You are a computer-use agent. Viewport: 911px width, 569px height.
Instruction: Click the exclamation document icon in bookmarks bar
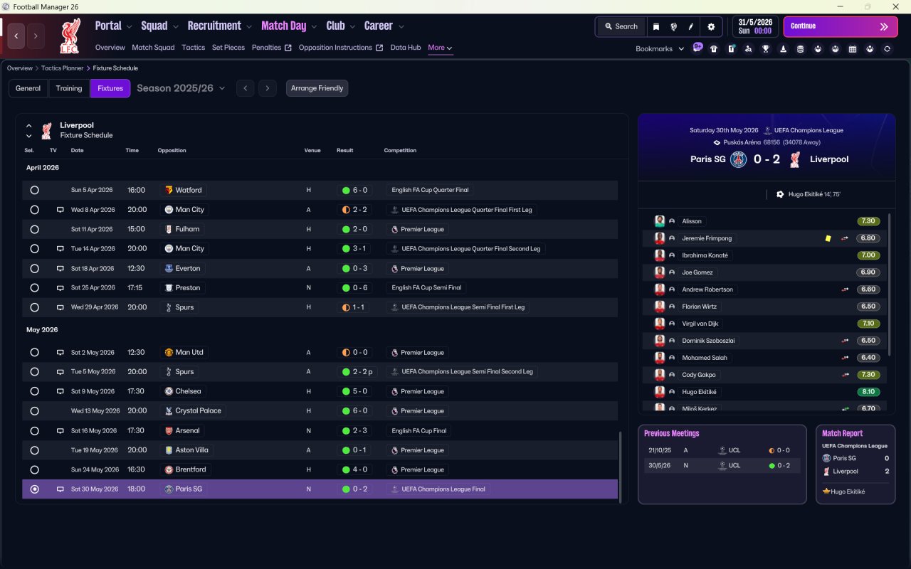pyautogui.click(x=731, y=49)
